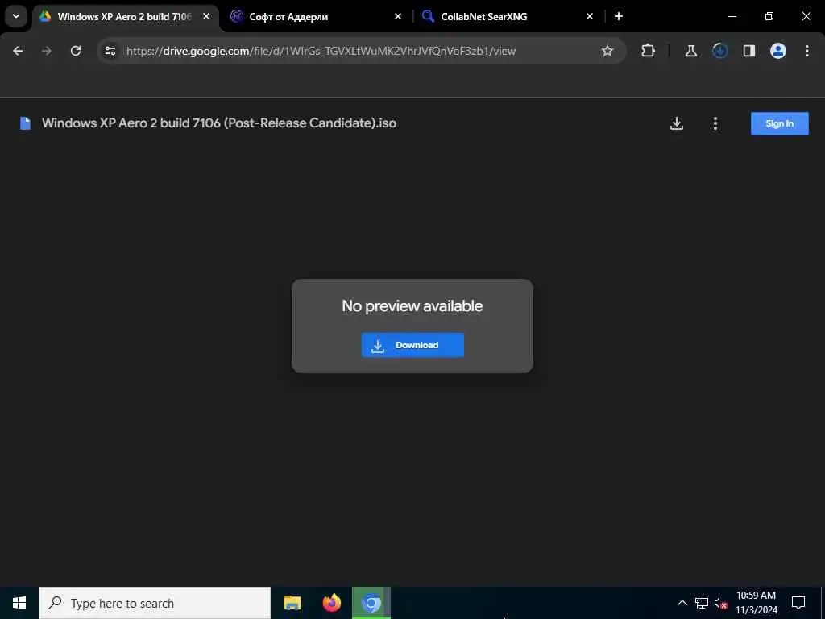Click the blue Download button

[x=412, y=345]
